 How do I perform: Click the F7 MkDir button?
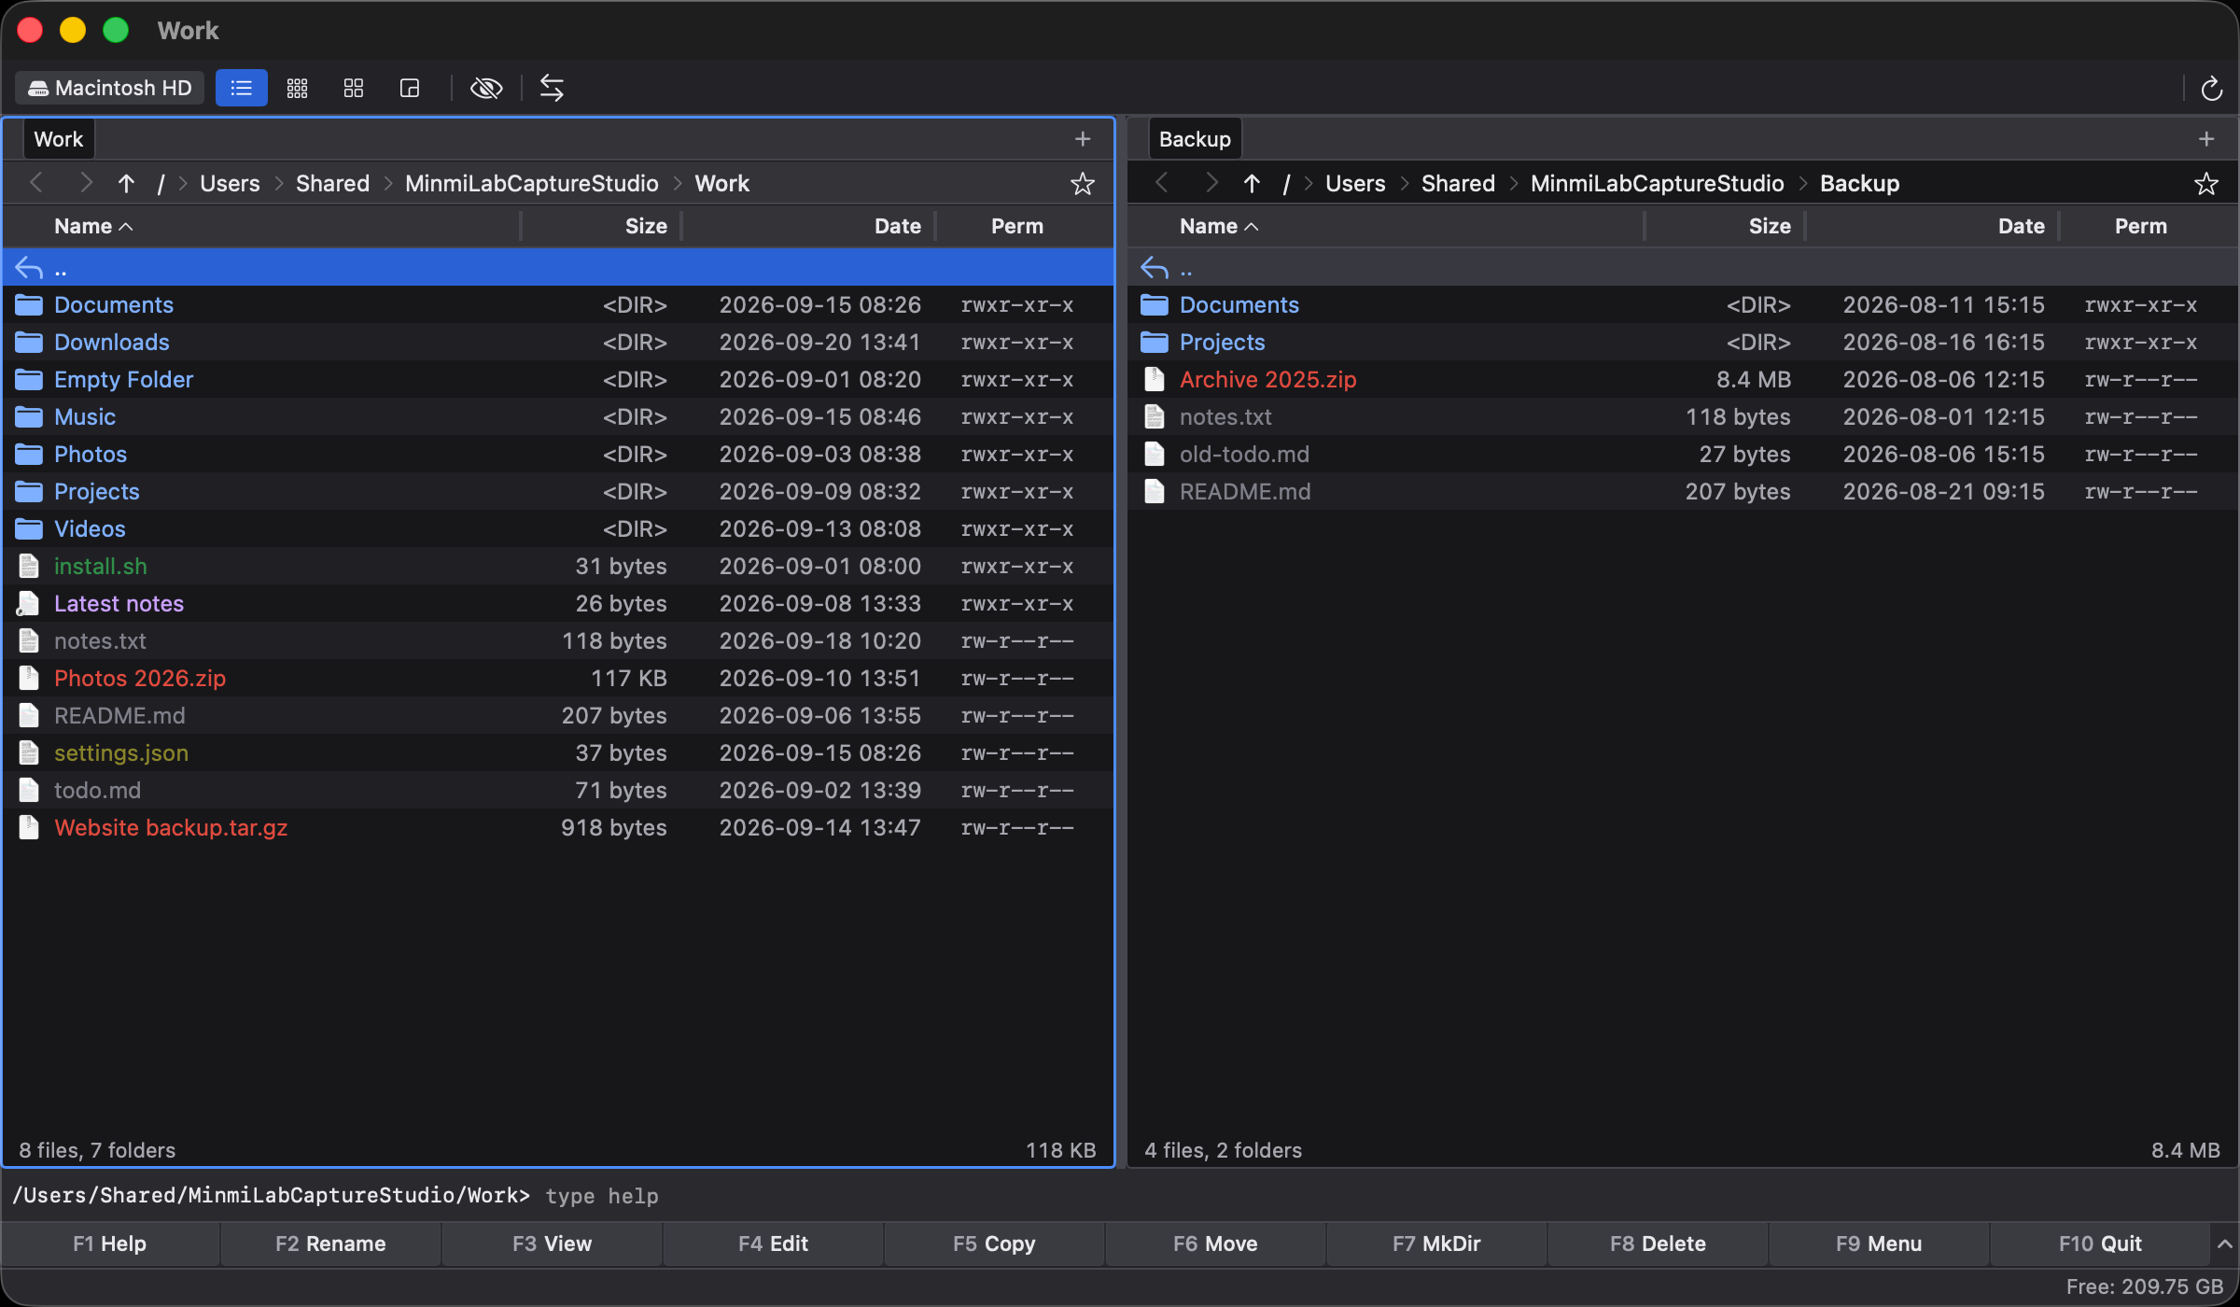click(1436, 1244)
